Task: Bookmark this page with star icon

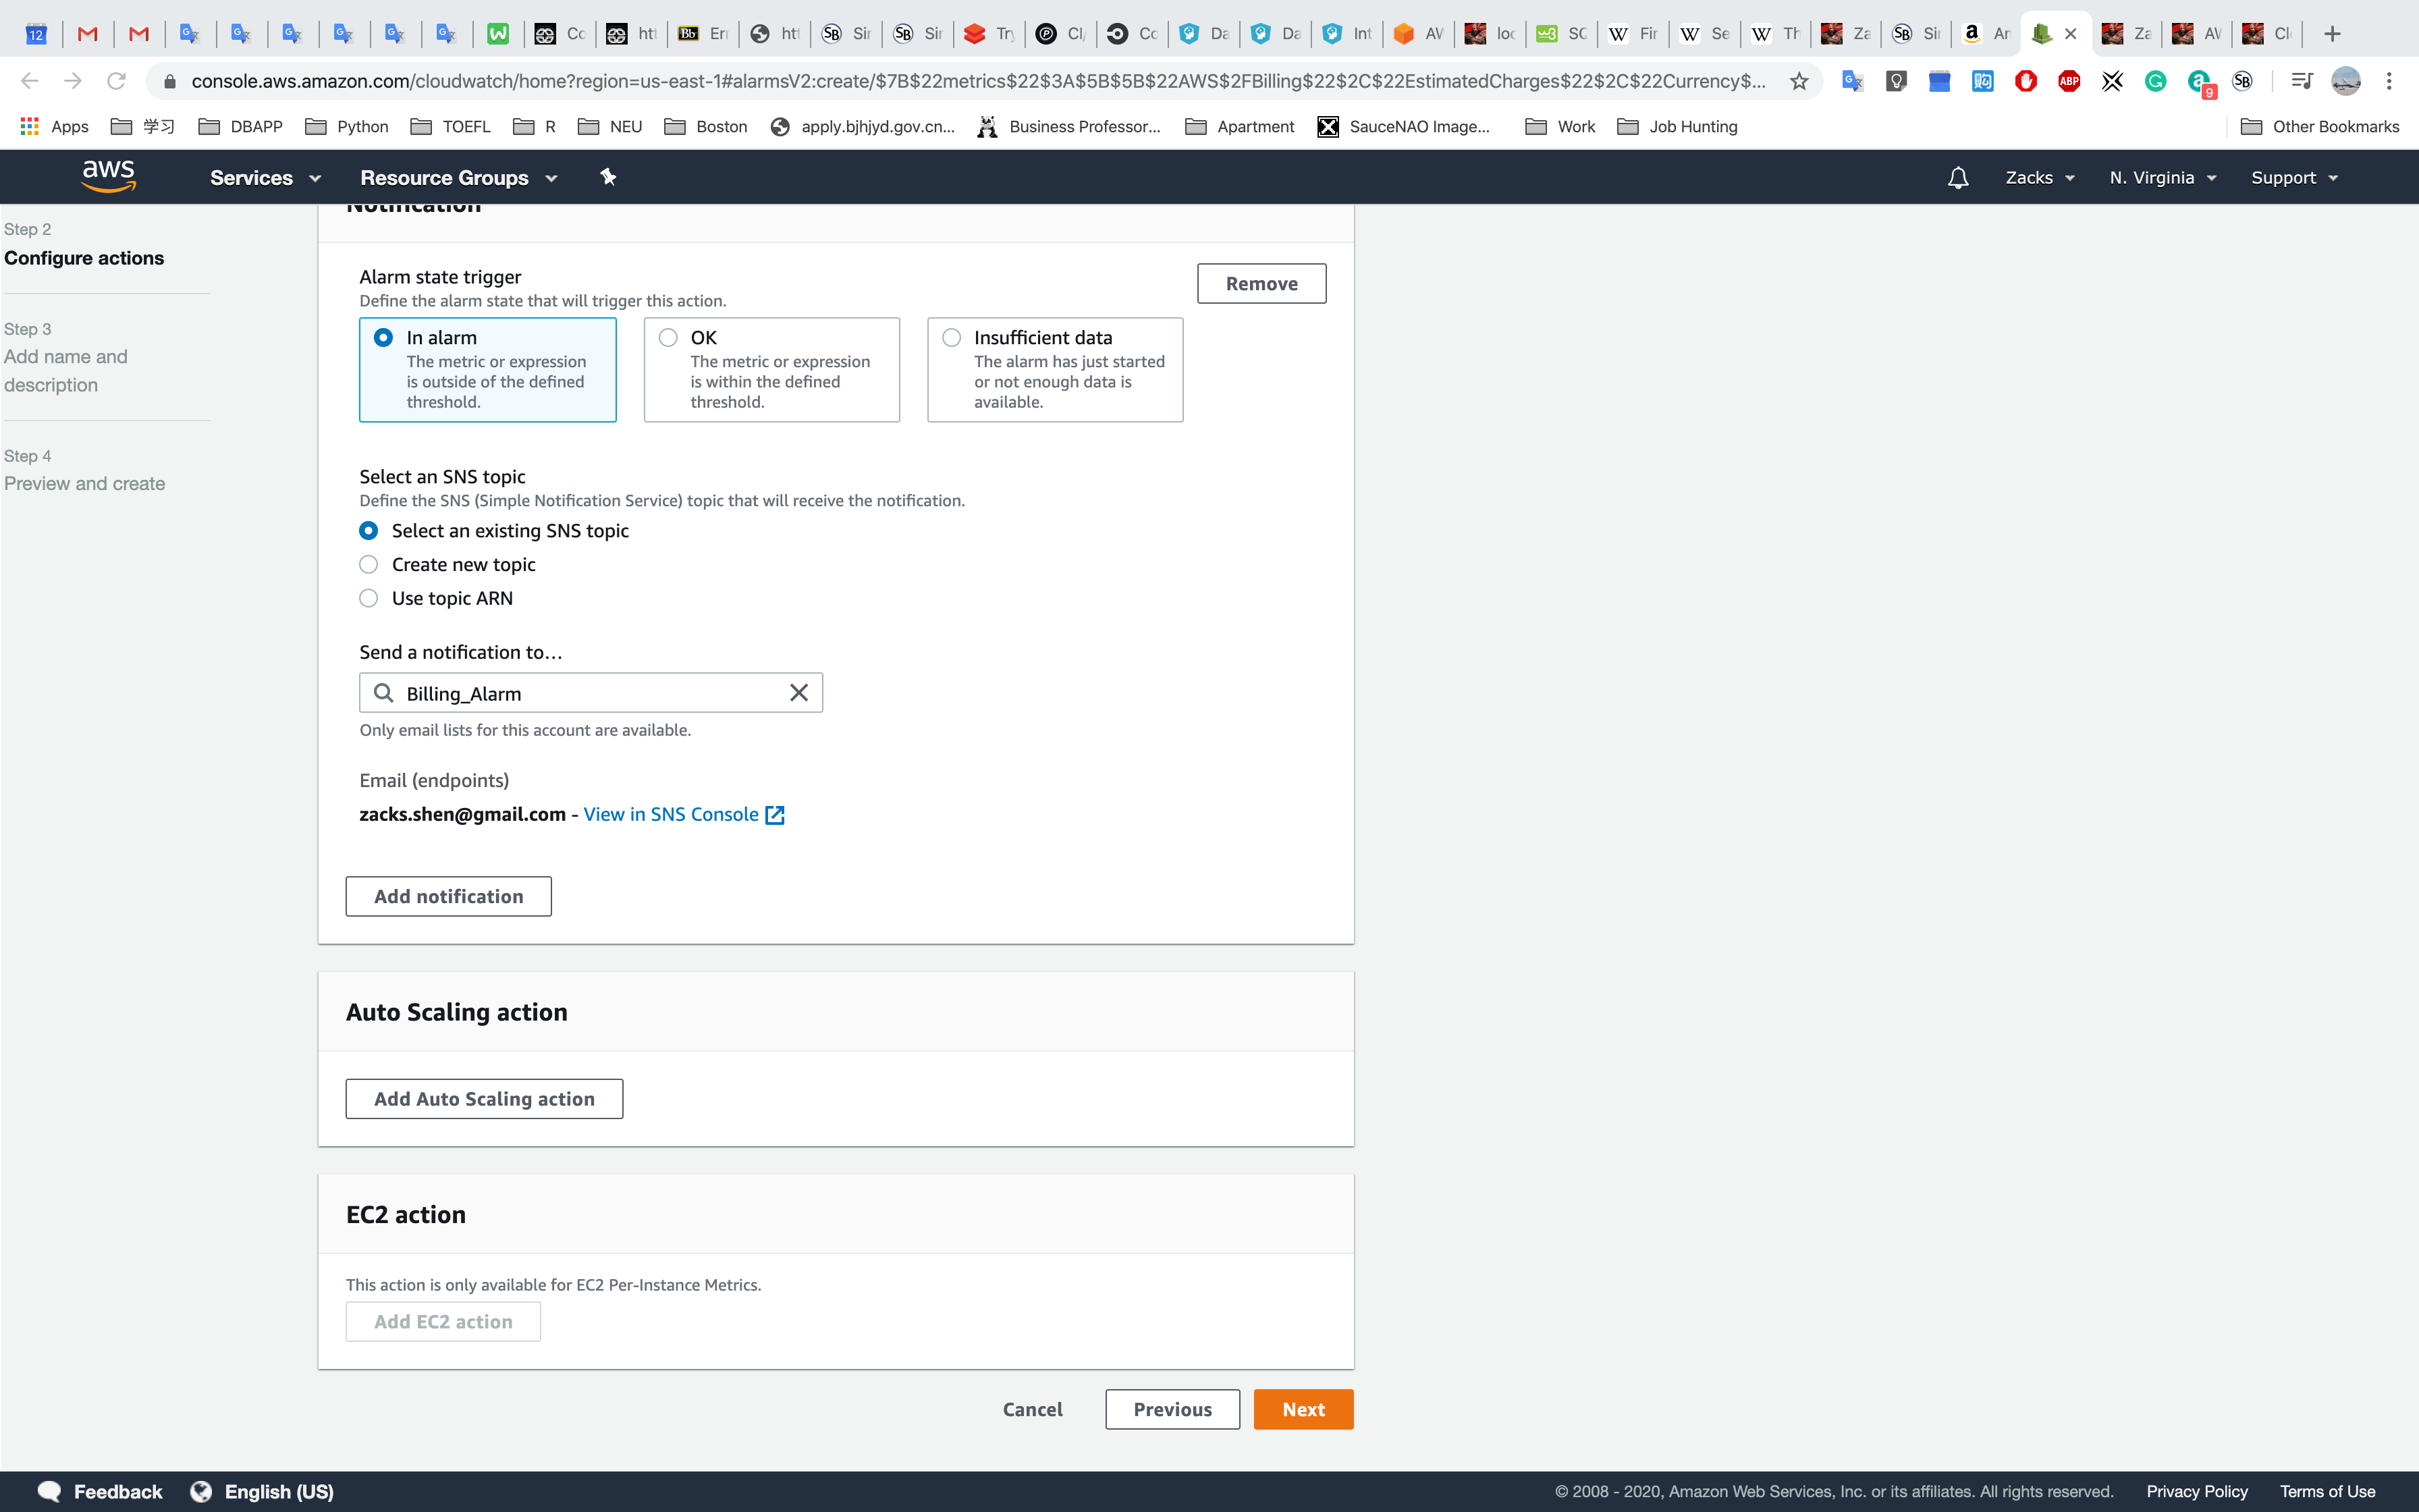Action: pos(1799,81)
